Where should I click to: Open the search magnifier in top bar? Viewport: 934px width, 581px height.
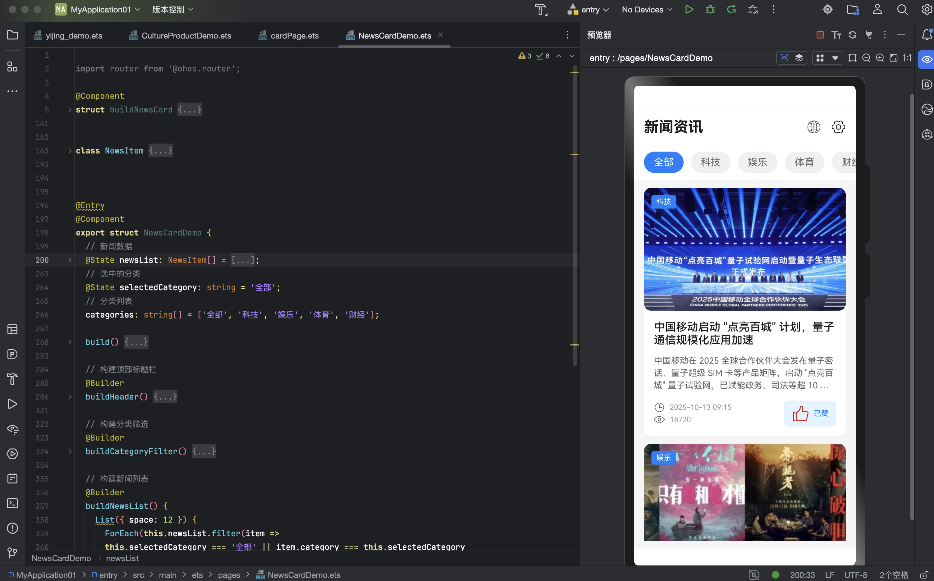coord(902,10)
